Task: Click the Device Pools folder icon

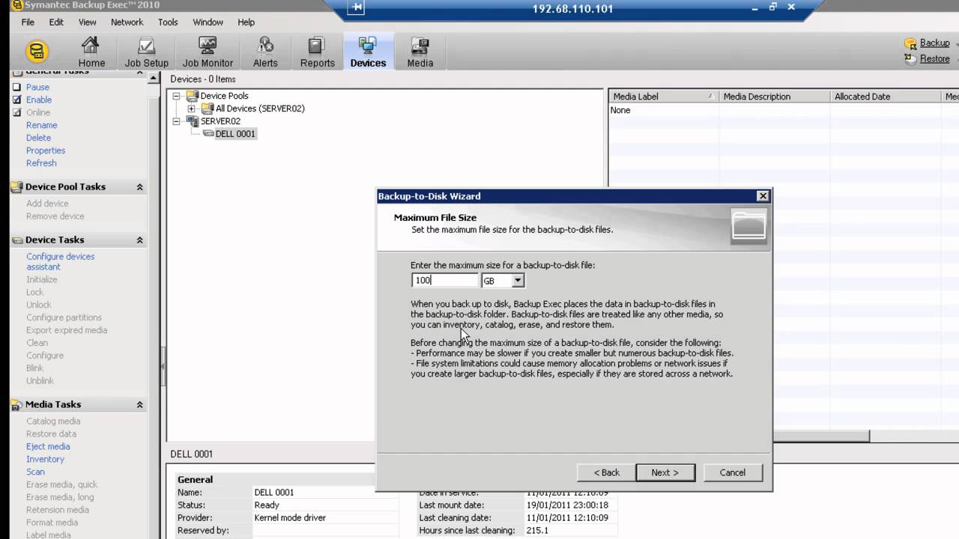Action: coord(193,96)
